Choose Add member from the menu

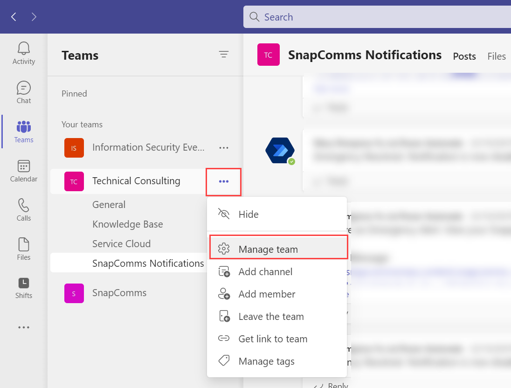[x=277, y=294]
